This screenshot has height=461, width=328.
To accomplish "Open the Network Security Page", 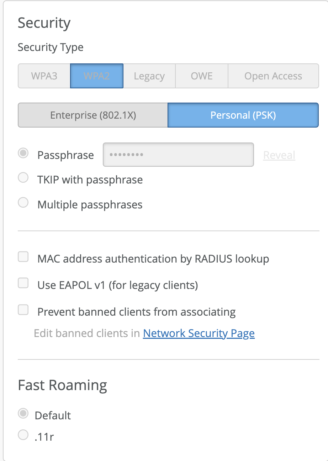I will pyautogui.click(x=199, y=333).
